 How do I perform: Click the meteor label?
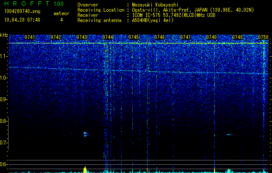61,13
